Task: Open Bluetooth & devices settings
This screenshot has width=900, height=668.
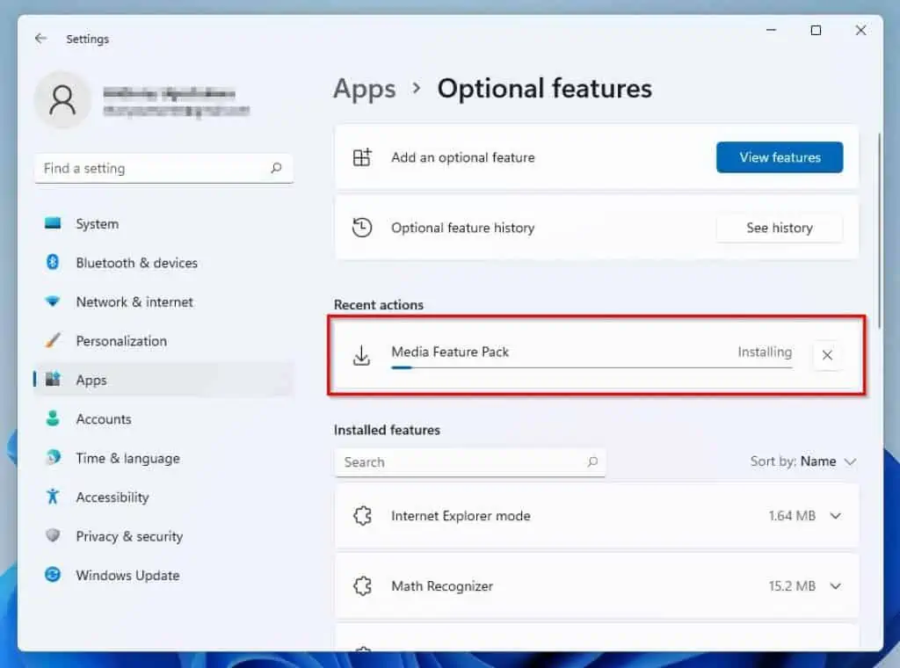Action: (x=163, y=262)
